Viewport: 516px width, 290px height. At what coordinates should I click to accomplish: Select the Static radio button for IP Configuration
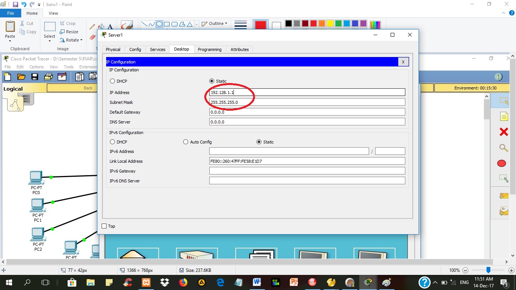tap(212, 81)
